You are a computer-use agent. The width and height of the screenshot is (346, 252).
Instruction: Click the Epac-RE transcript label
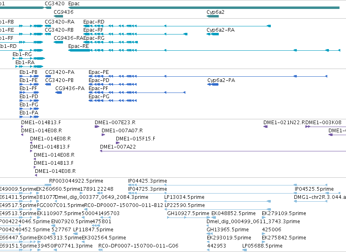click(78, 46)
